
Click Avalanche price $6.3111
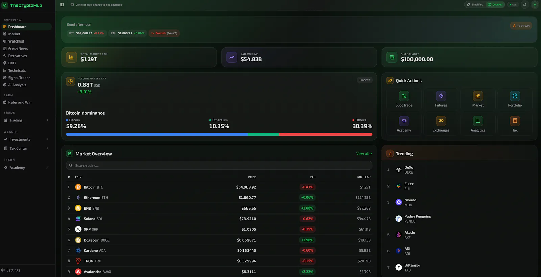coord(249,272)
